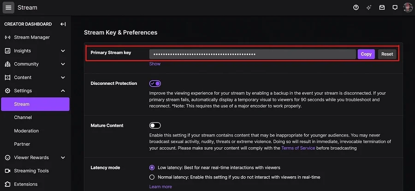This screenshot has height=191, width=415.
Task: Collapse the Settings section chevron
Action: click(x=63, y=91)
